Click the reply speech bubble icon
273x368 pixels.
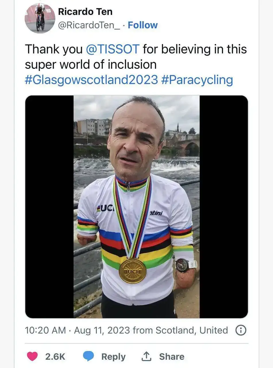pyautogui.click(x=88, y=356)
